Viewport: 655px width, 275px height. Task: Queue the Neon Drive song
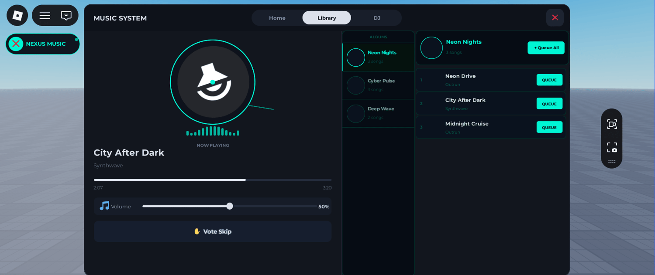click(549, 80)
